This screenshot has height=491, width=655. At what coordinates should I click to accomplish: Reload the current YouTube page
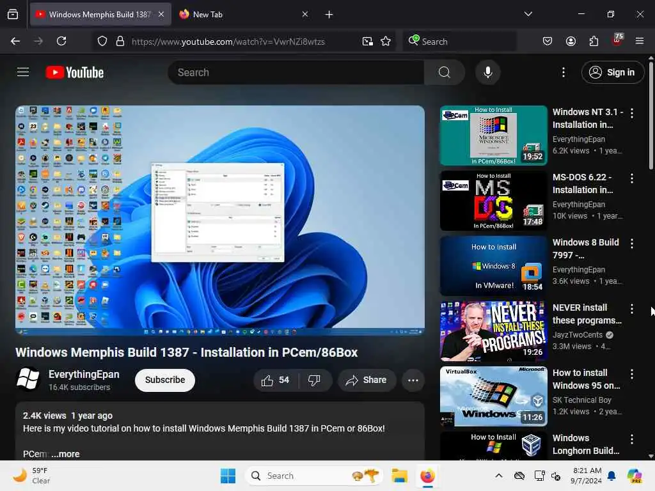tap(61, 41)
